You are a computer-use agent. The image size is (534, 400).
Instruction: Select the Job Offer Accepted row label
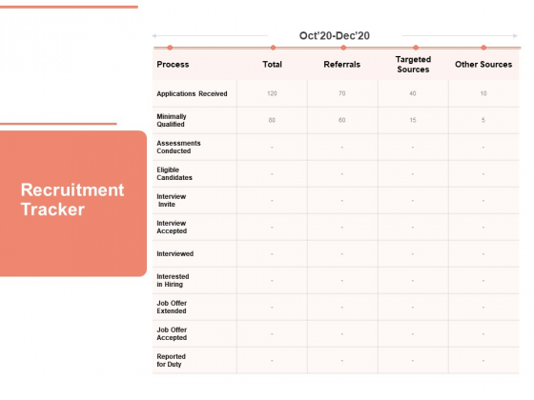pos(172,333)
